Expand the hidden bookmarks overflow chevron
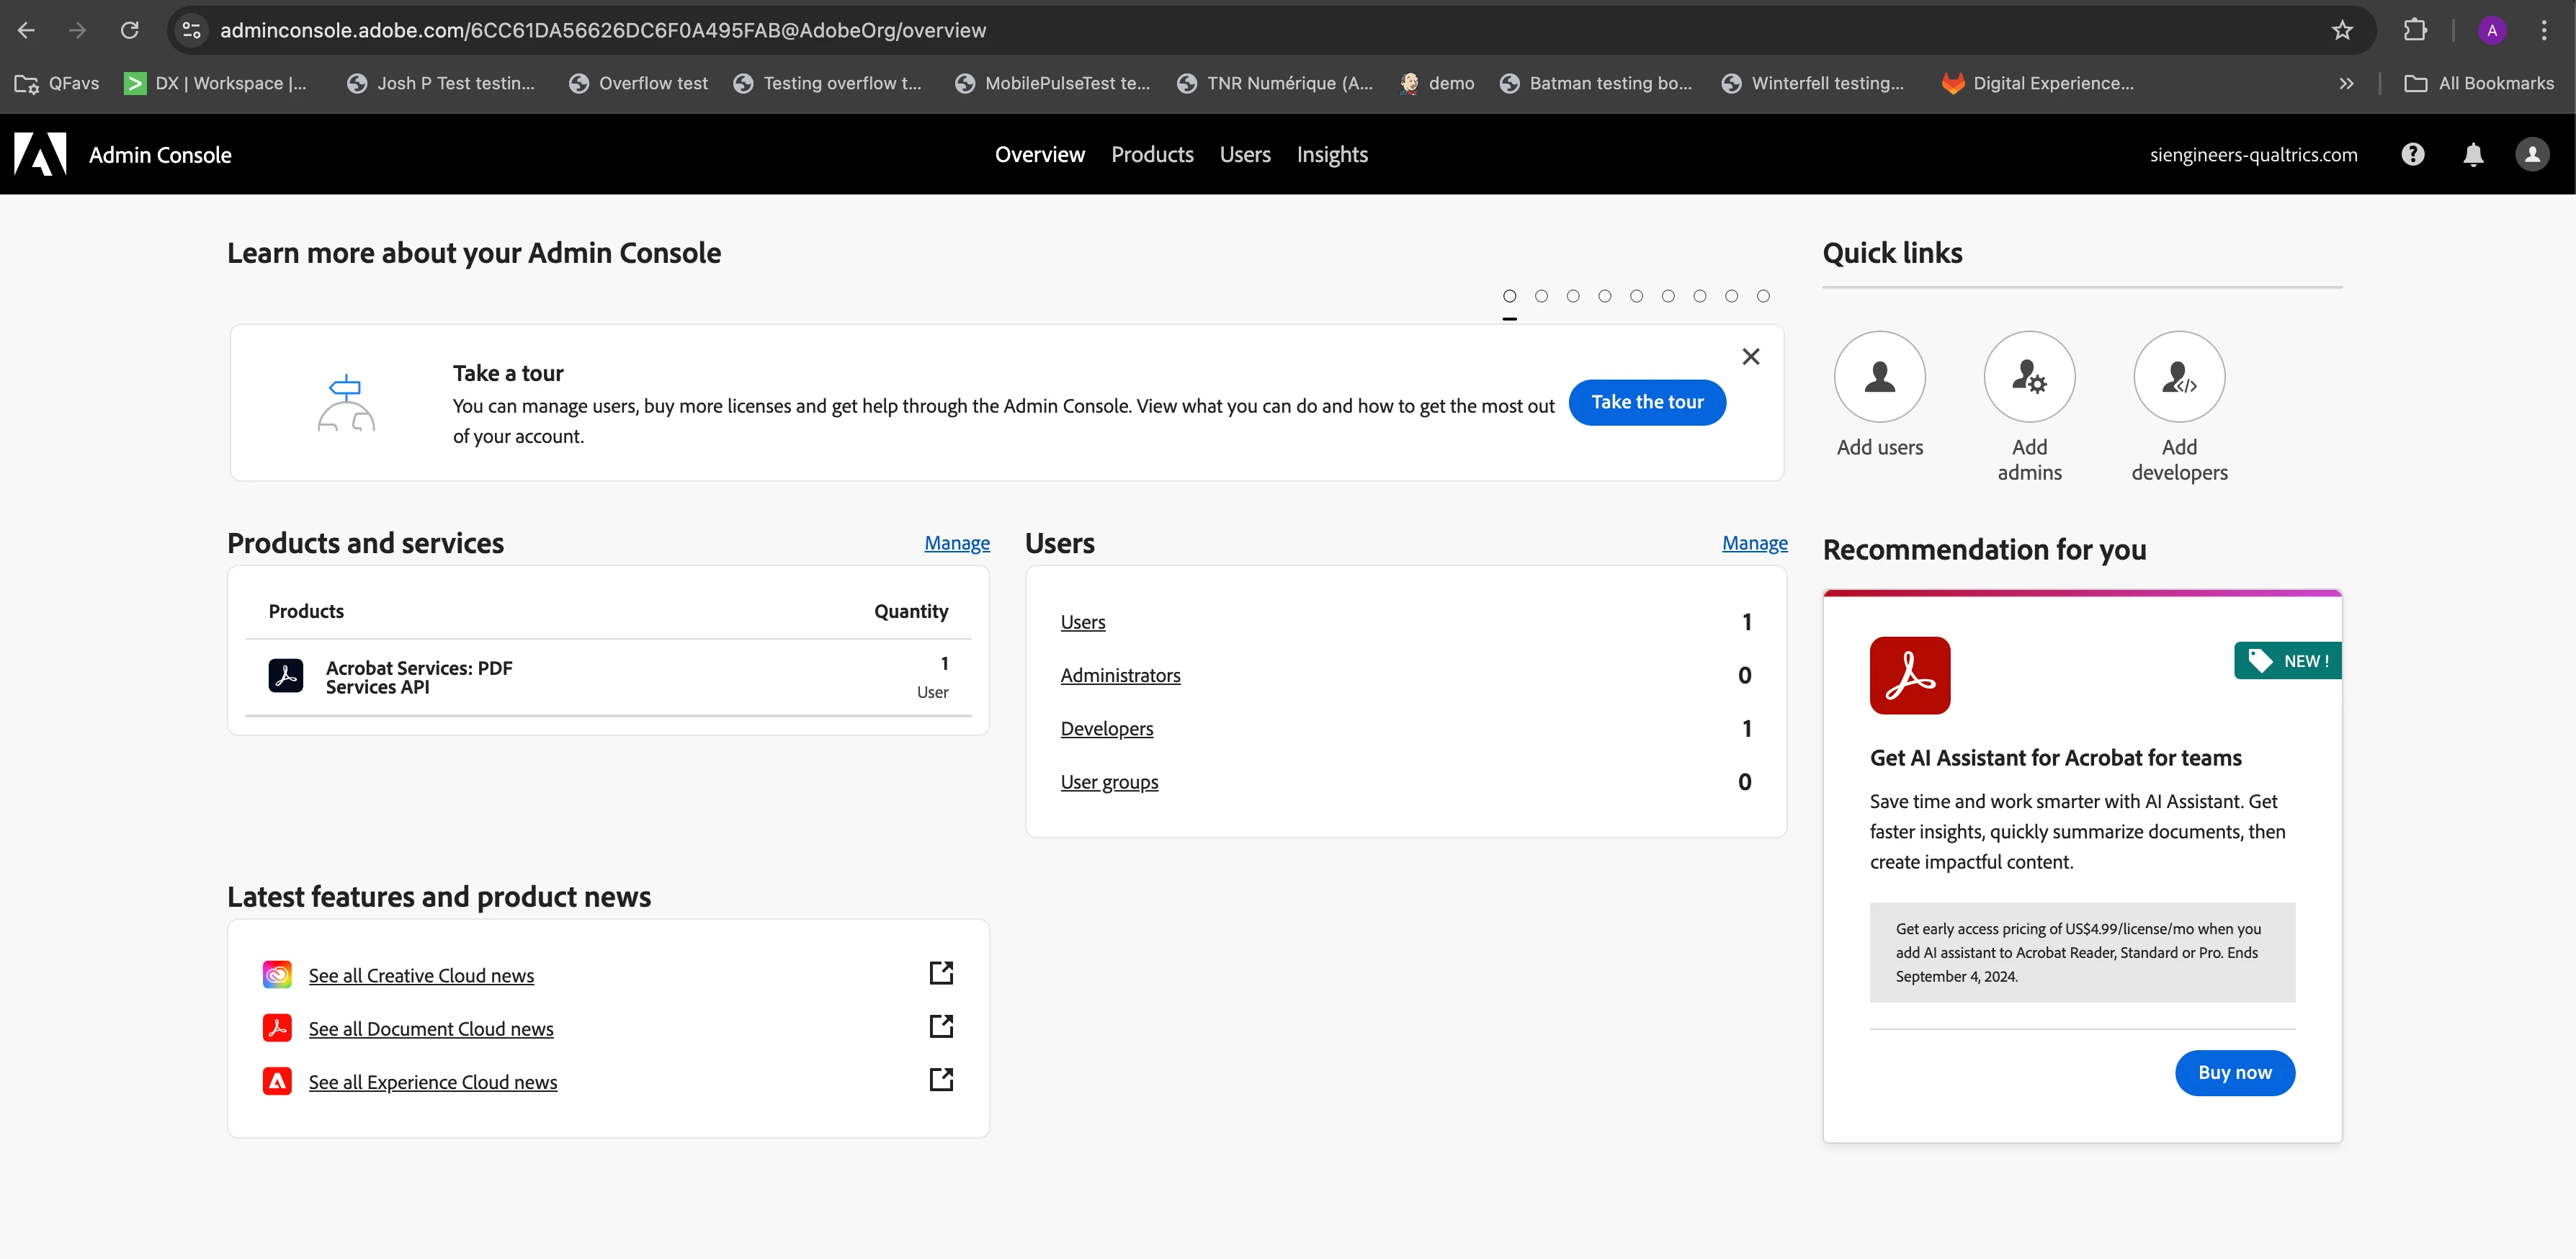The width and height of the screenshot is (2576, 1259). [2346, 83]
